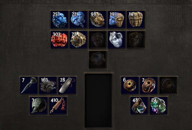Viewport: 192px width, 130px height.
Task: Select the empty darkened mirror-frame slot
Action: (x=98, y=60)
